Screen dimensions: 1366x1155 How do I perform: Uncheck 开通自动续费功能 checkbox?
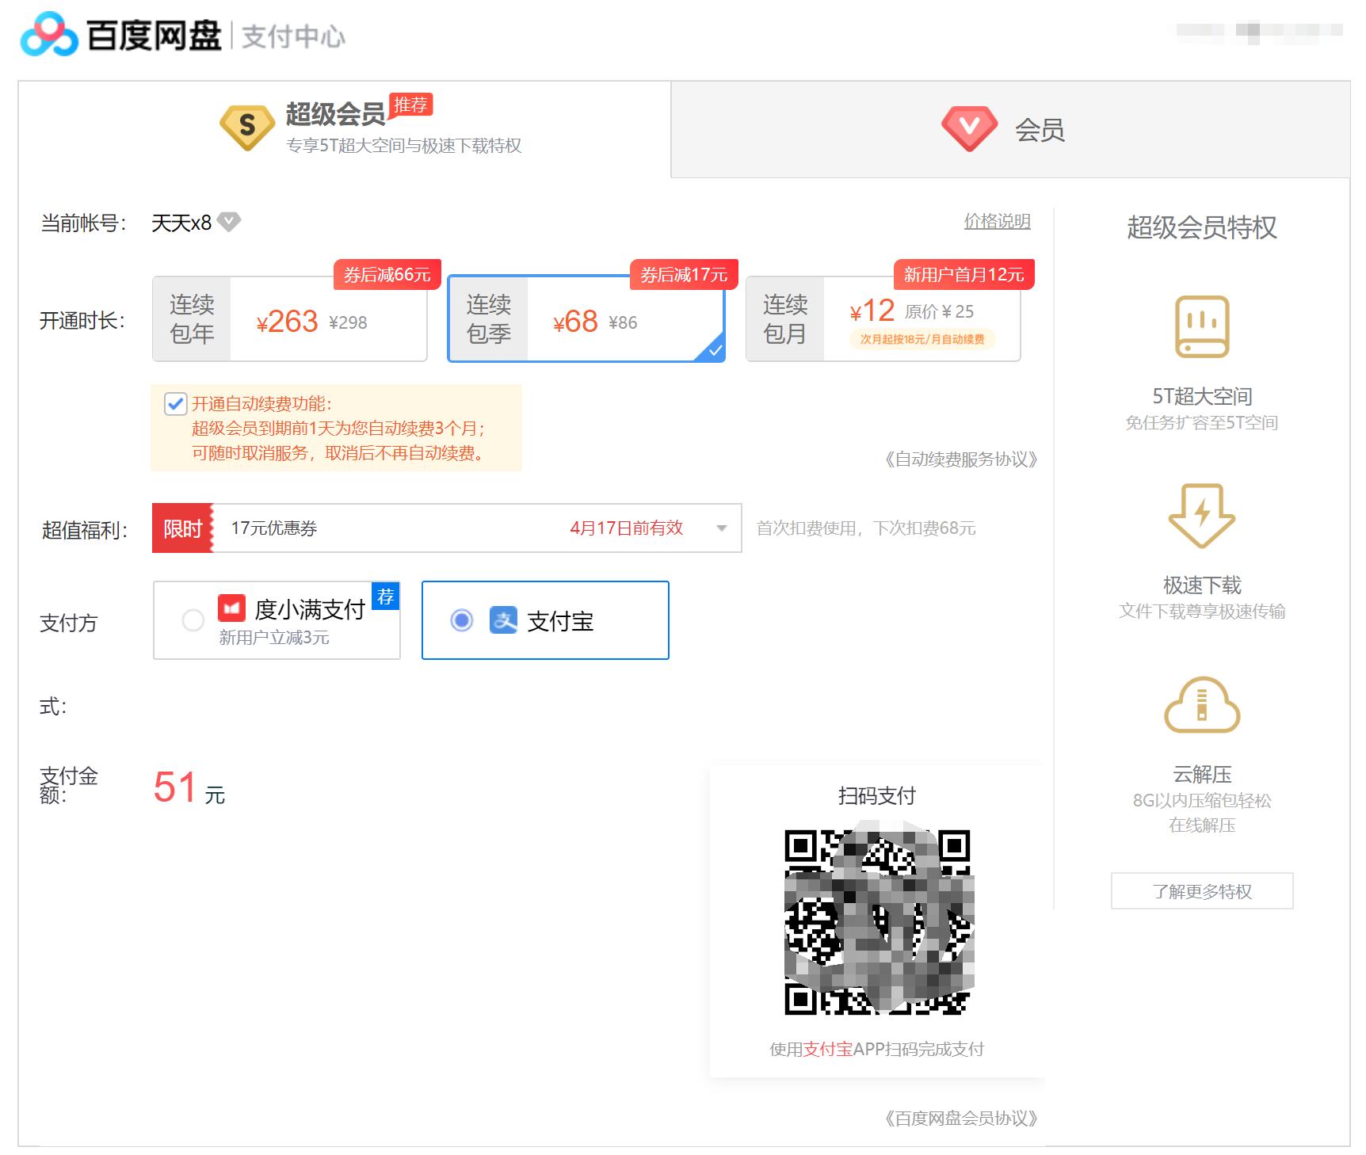176,404
